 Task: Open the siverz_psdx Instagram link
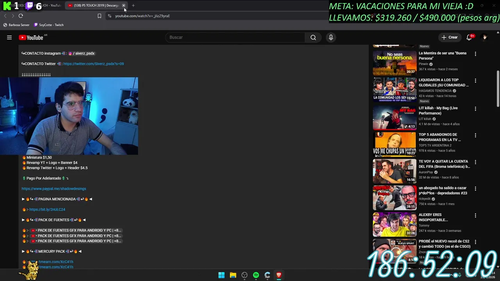pyautogui.click(x=82, y=53)
